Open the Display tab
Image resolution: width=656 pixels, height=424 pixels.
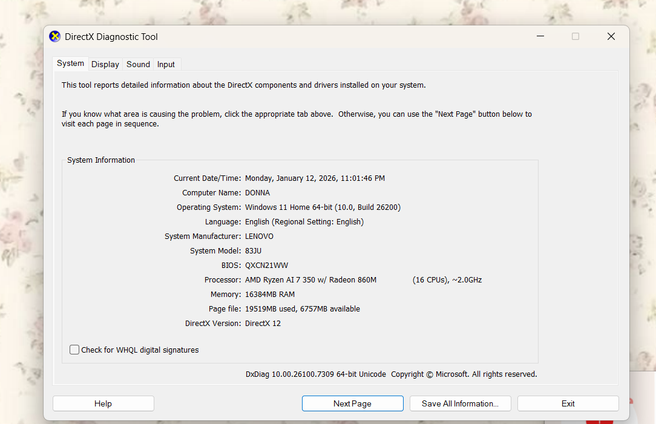coord(105,64)
